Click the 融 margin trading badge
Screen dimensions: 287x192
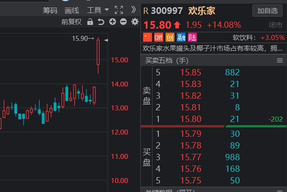181,37
